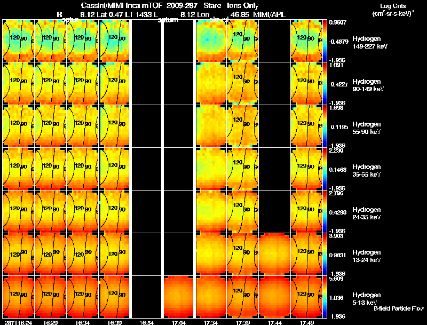
Task: Select the 90-149 keV panel at 17:39
Action: [243, 84]
